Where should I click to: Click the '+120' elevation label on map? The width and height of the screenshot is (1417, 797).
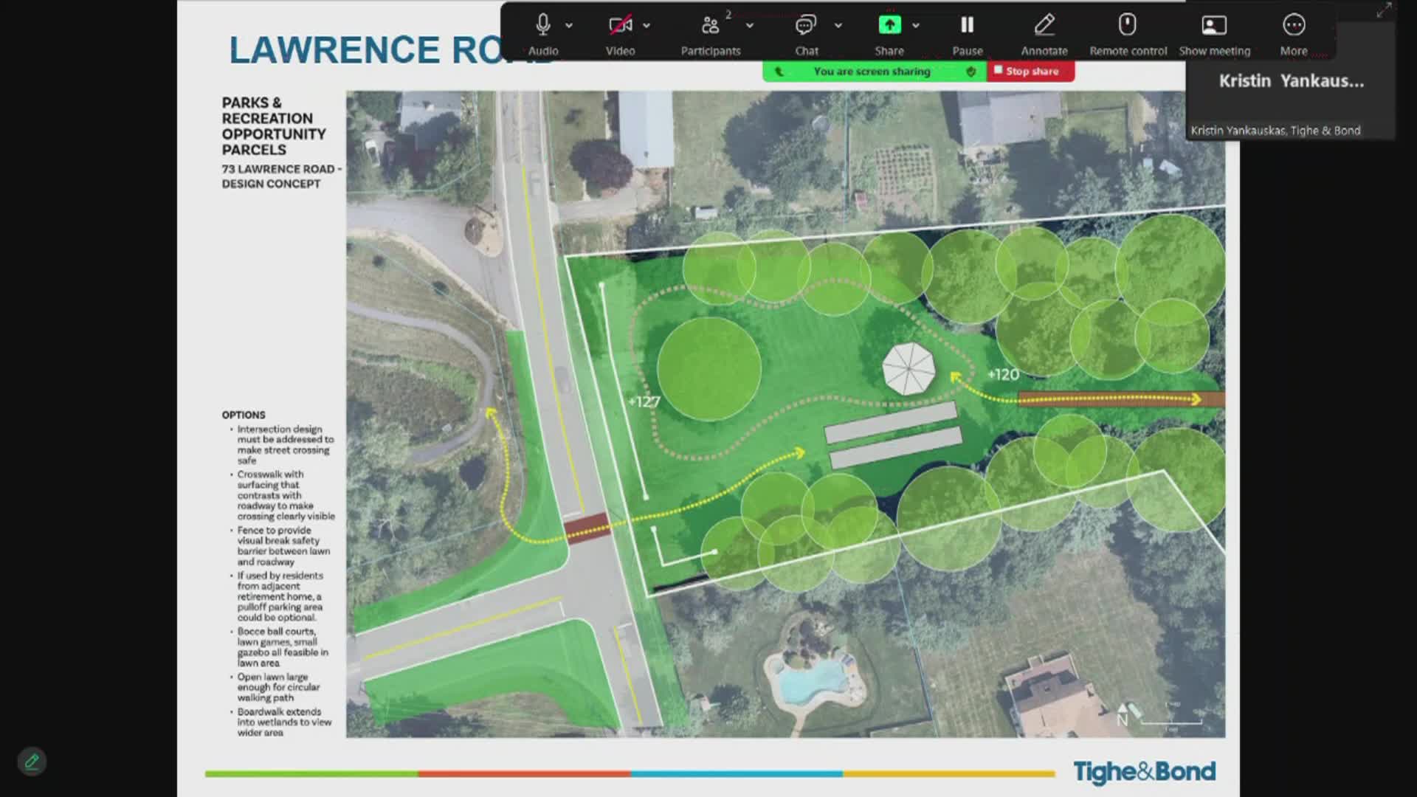1003,374
